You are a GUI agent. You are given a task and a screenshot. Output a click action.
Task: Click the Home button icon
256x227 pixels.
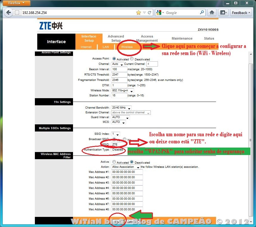(212, 12)
